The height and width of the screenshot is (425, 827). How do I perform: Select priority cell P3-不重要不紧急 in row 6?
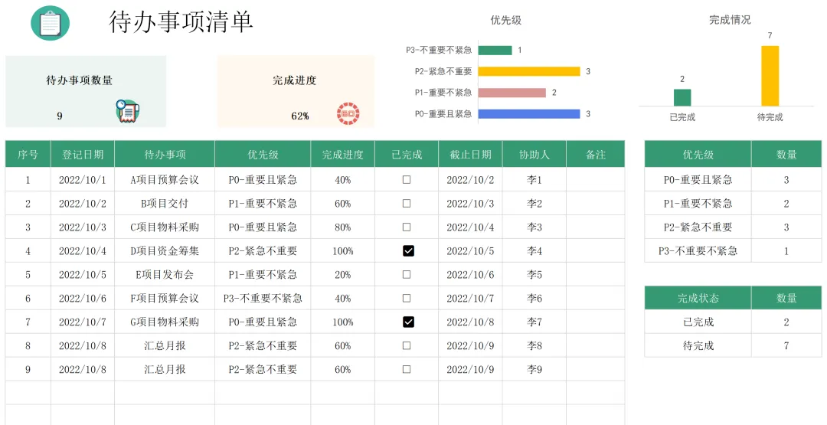(x=263, y=299)
